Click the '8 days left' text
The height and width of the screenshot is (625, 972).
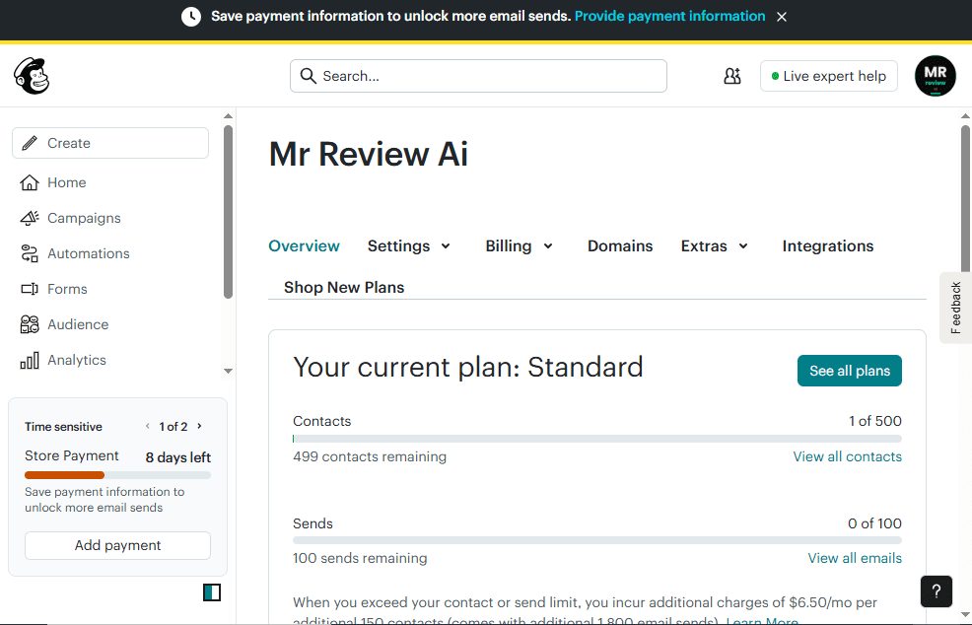(177, 457)
